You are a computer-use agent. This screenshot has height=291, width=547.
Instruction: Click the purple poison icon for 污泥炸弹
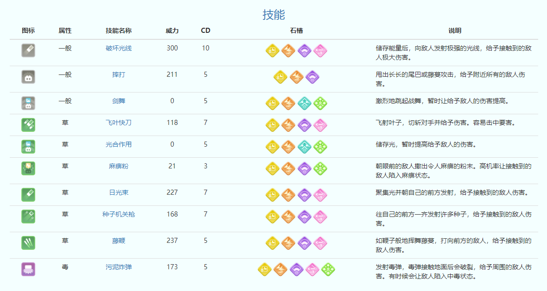pos(28,269)
